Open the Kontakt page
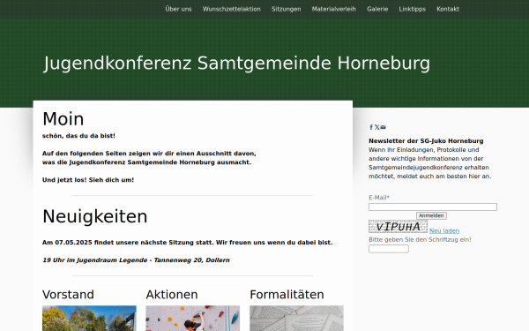The height and width of the screenshot is (331, 529). [448, 9]
